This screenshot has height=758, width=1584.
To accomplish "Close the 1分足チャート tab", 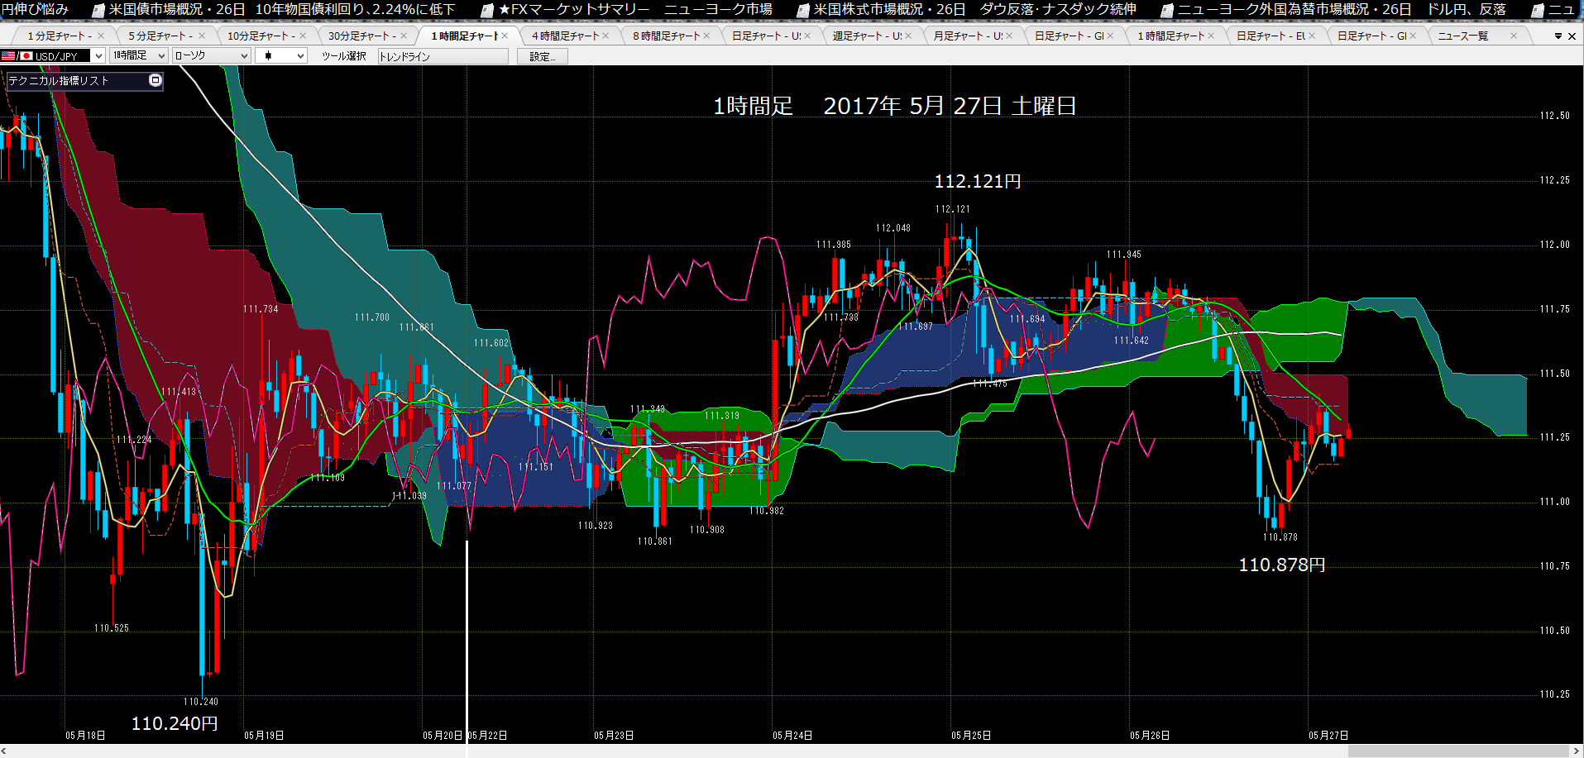I will (x=101, y=36).
